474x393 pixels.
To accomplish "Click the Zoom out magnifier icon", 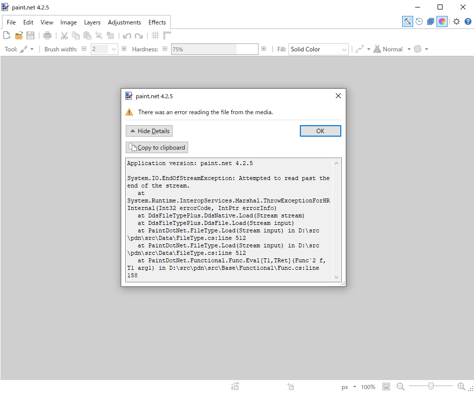I will (x=400, y=387).
